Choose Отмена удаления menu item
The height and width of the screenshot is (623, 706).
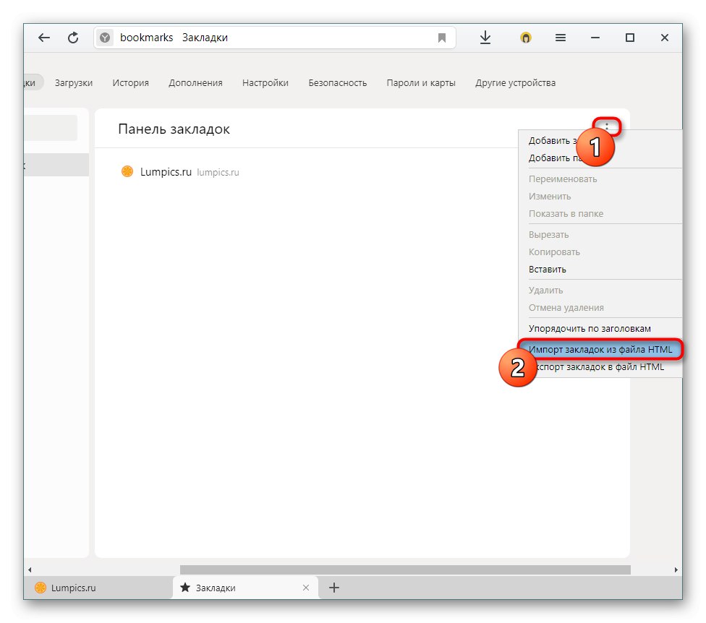(x=566, y=308)
